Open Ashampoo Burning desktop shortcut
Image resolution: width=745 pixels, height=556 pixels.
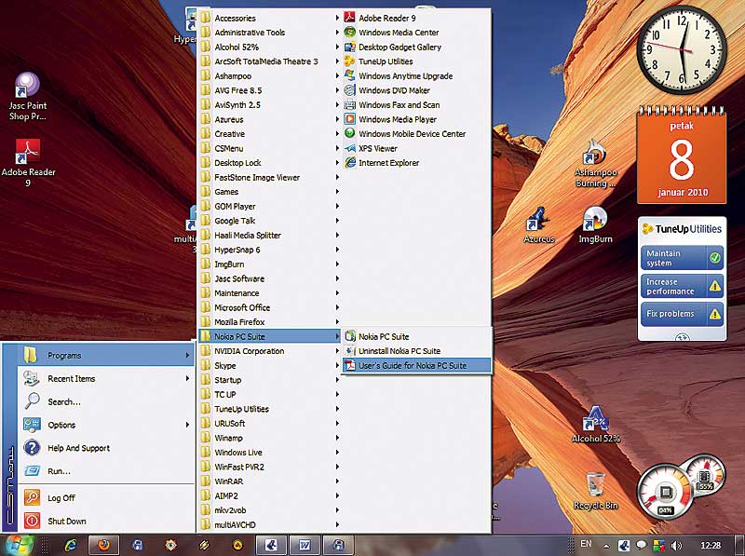click(x=595, y=163)
